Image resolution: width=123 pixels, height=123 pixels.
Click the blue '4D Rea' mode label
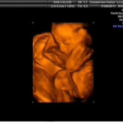coord(118,26)
